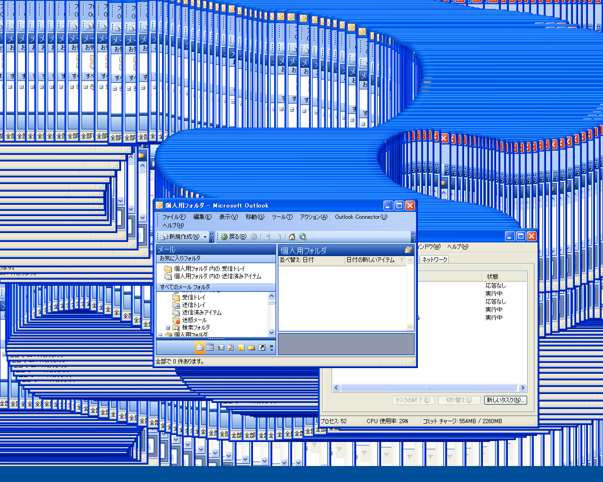Switch to Tasks view icon
The width and height of the screenshot is (603, 482).
tap(231, 347)
